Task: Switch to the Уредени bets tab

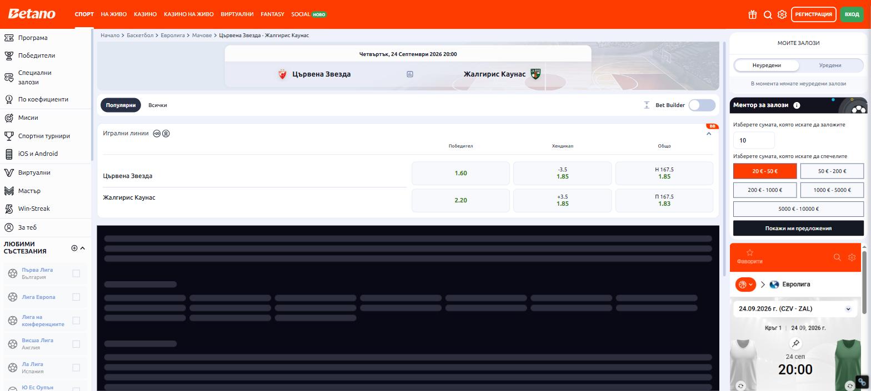Action: pos(830,65)
